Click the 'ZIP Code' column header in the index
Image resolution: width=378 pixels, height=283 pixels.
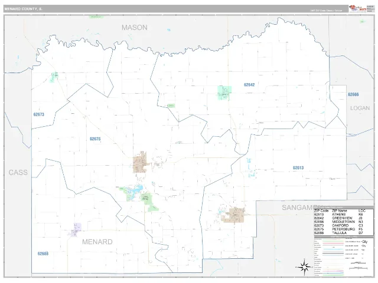click(x=321, y=210)
